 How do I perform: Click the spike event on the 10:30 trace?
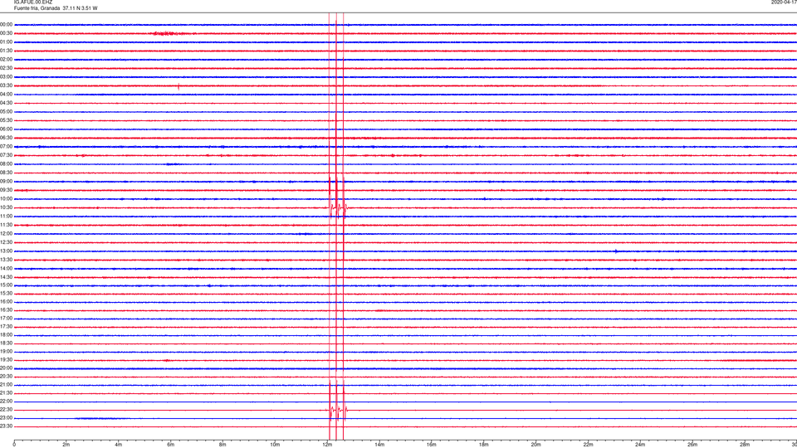(338, 207)
